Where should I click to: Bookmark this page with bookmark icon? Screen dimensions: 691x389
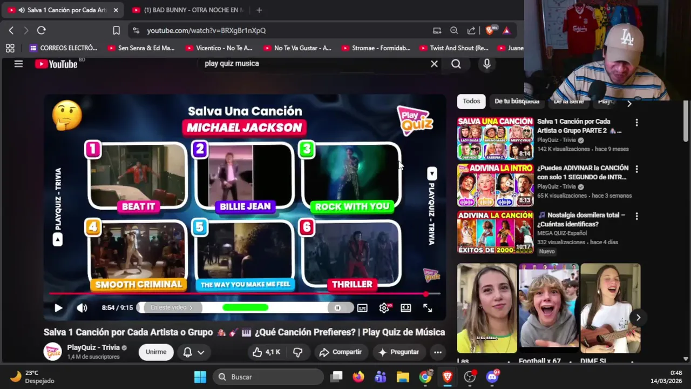tap(116, 30)
